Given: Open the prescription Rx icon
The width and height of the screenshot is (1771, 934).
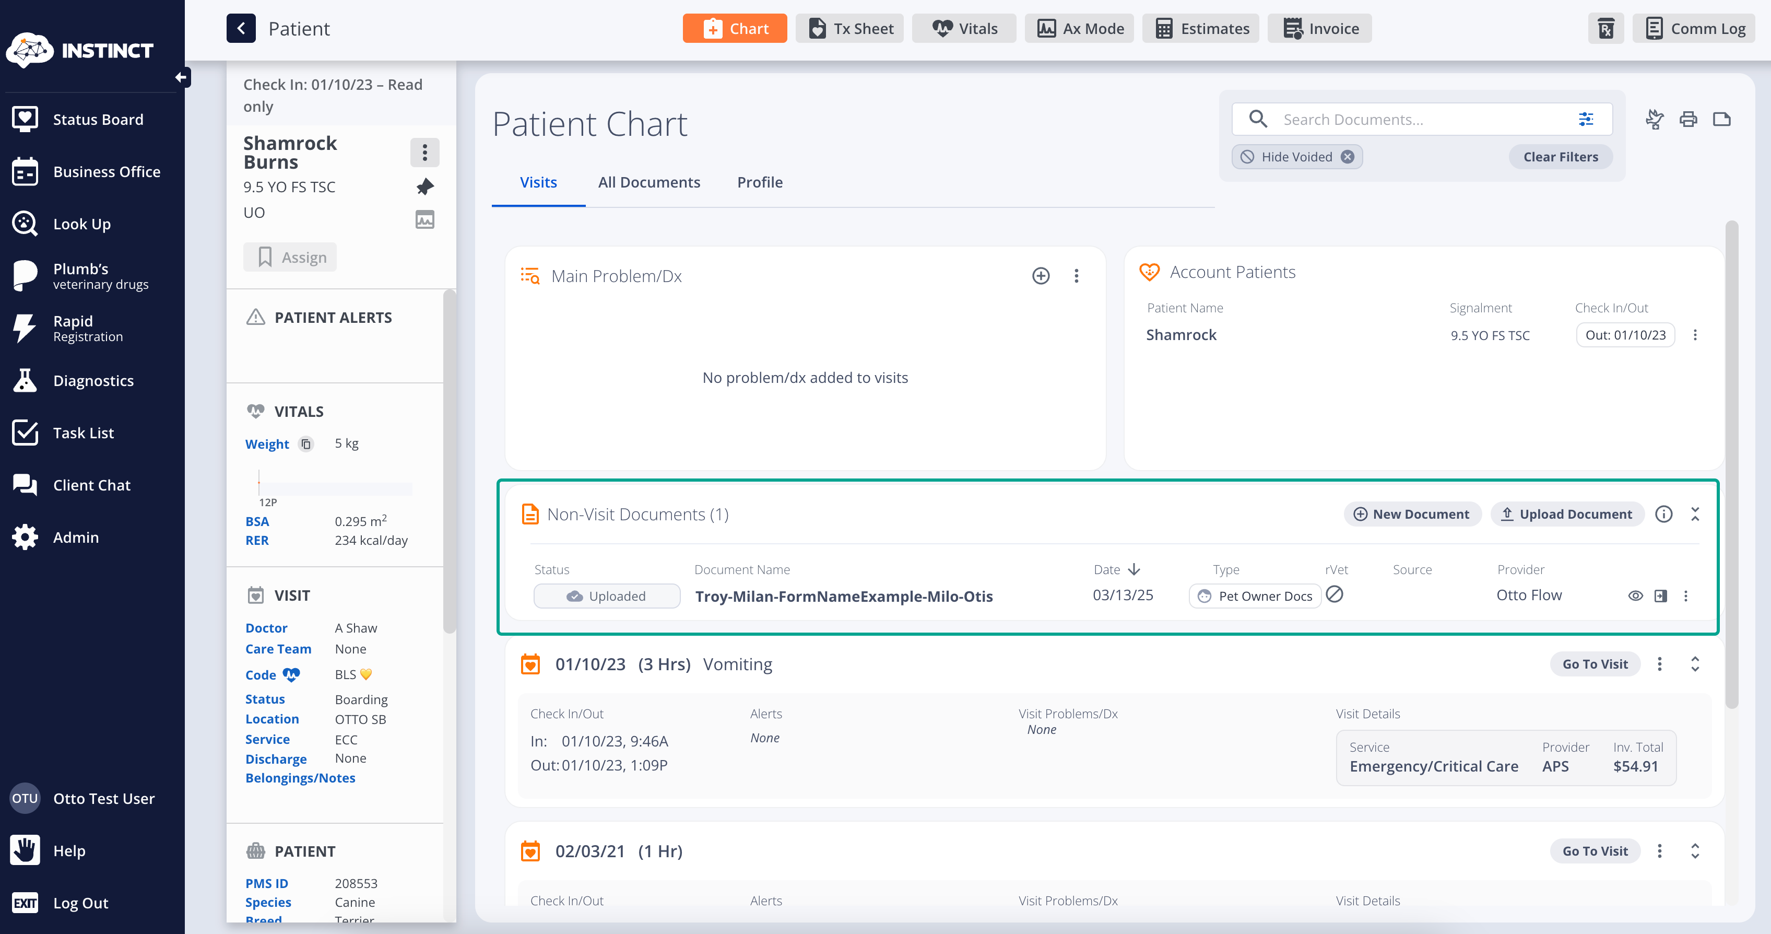Looking at the screenshot, I should (1605, 28).
